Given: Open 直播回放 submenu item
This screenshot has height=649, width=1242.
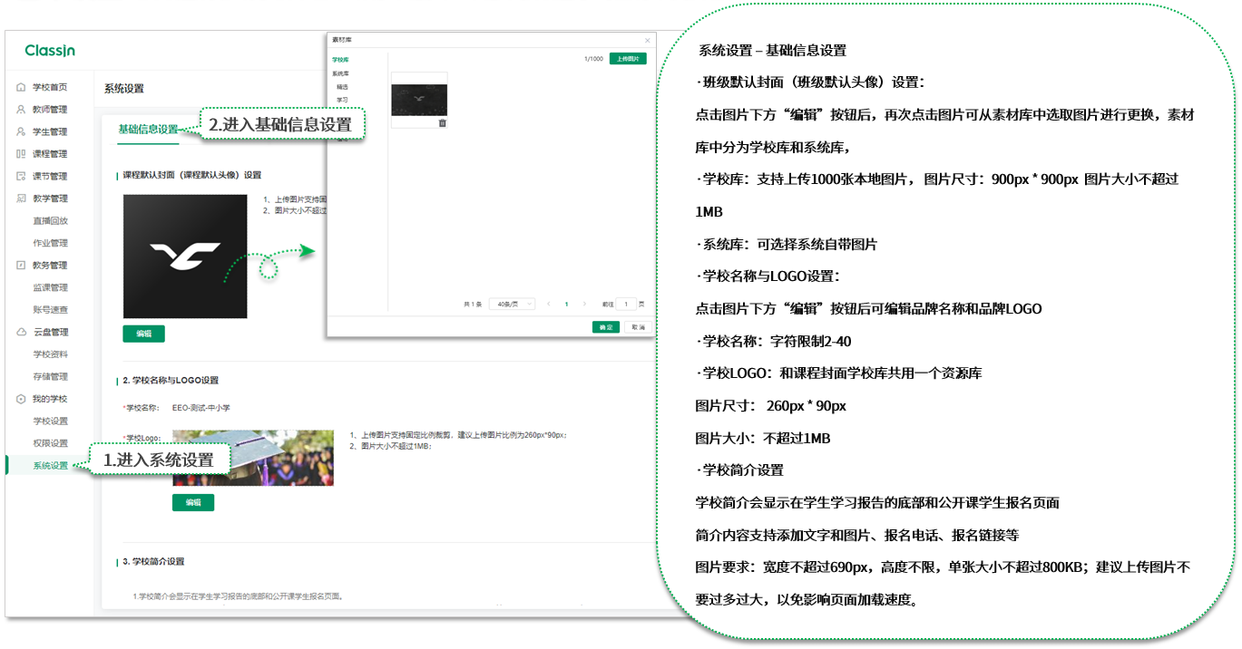Looking at the screenshot, I should (x=51, y=220).
